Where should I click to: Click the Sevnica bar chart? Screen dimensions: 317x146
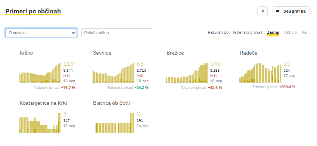coord(114,73)
